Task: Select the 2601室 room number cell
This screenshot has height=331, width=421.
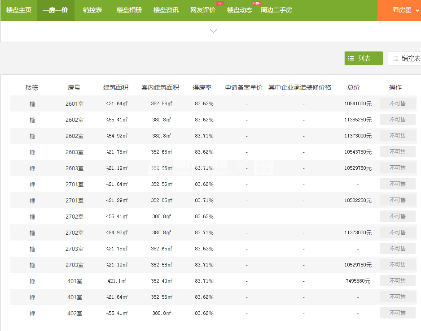Action: 75,104
